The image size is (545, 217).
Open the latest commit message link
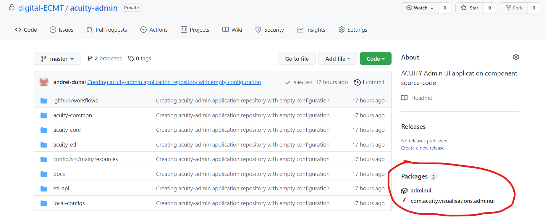[x=174, y=82]
